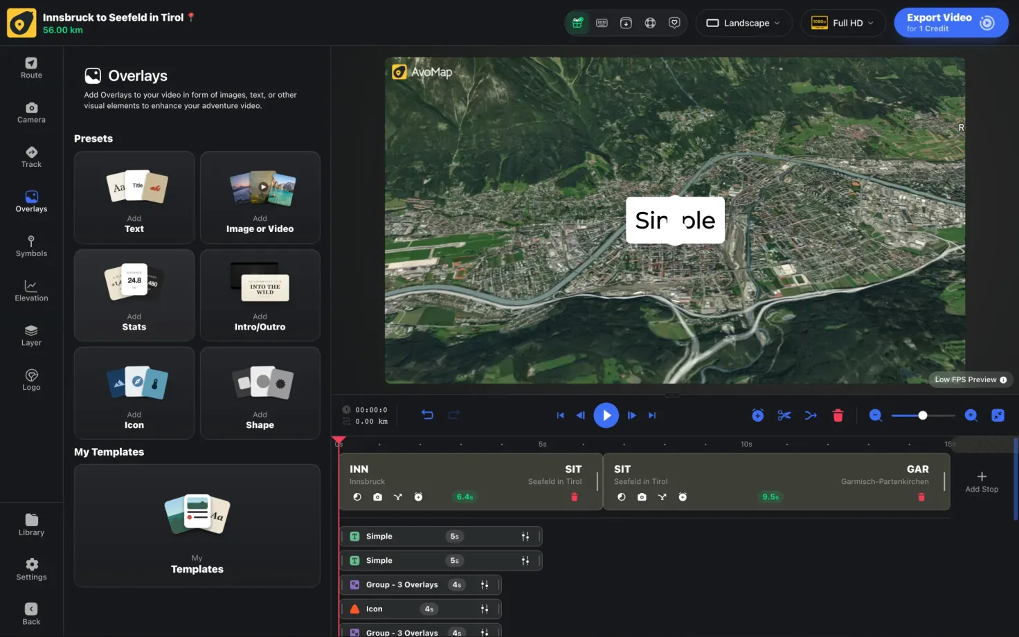Open the help lifebuoy icon
Image resolution: width=1019 pixels, height=637 pixels.
click(x=650, y=23)
